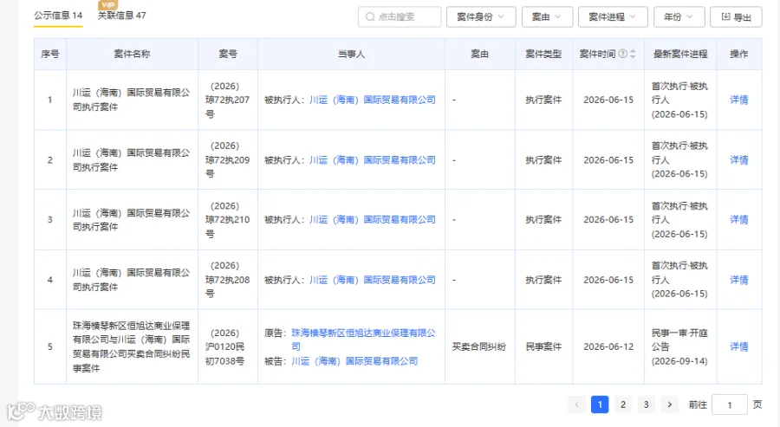Image resolution: width=780 pixels, height=427 pixels.
Task: Open the 关联信息 47 tab
Action: 122,16
